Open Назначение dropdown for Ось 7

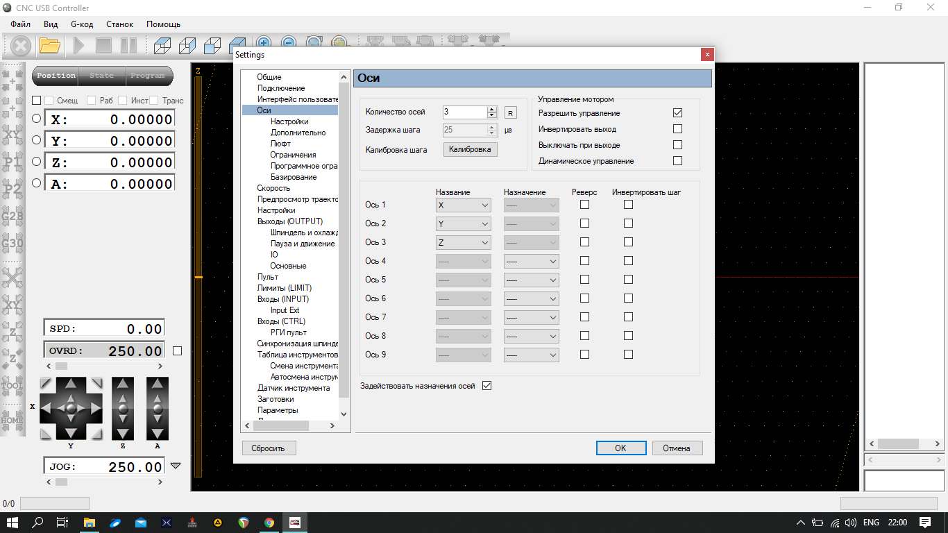click(x=532, y=317)
